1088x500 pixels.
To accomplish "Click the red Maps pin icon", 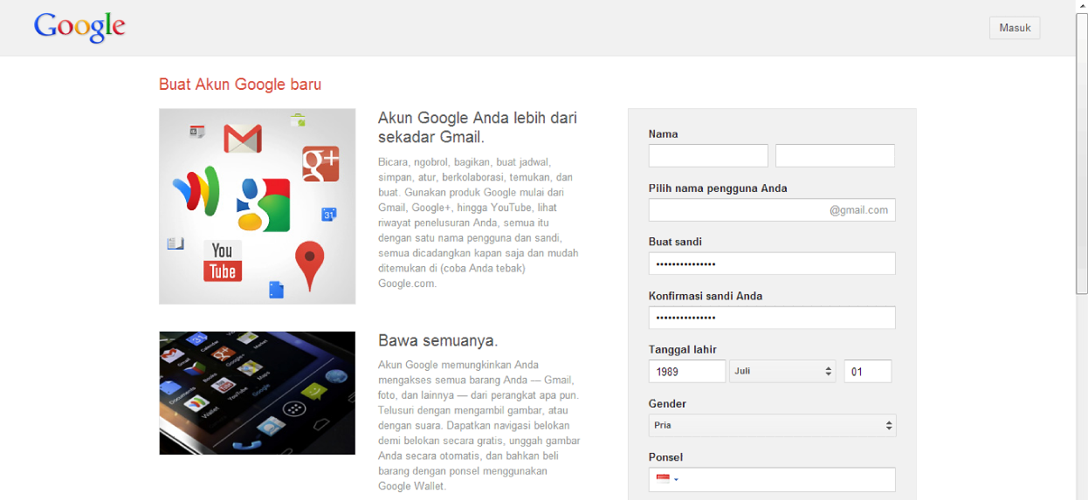I will pyautogui.click(x=309, y=266).
